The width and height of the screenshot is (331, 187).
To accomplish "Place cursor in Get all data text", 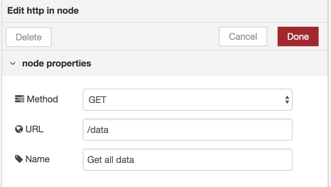I will pos(111,160).
